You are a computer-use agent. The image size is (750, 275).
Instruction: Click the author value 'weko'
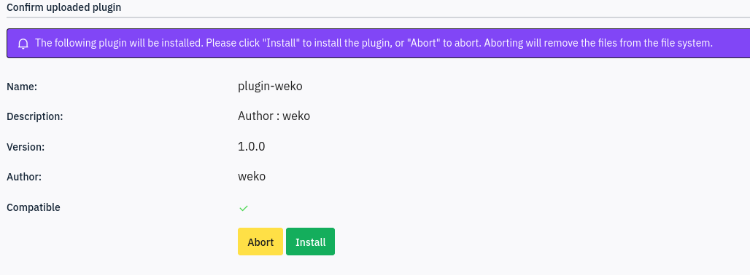[x=252, y=177]
